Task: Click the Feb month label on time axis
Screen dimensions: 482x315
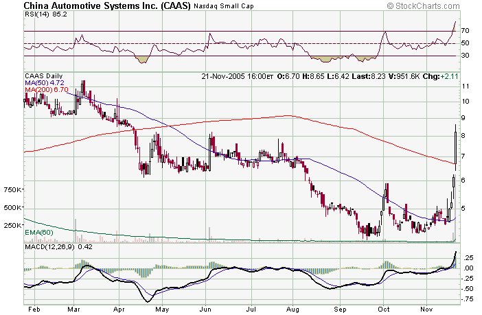Action: pos(34,309)
